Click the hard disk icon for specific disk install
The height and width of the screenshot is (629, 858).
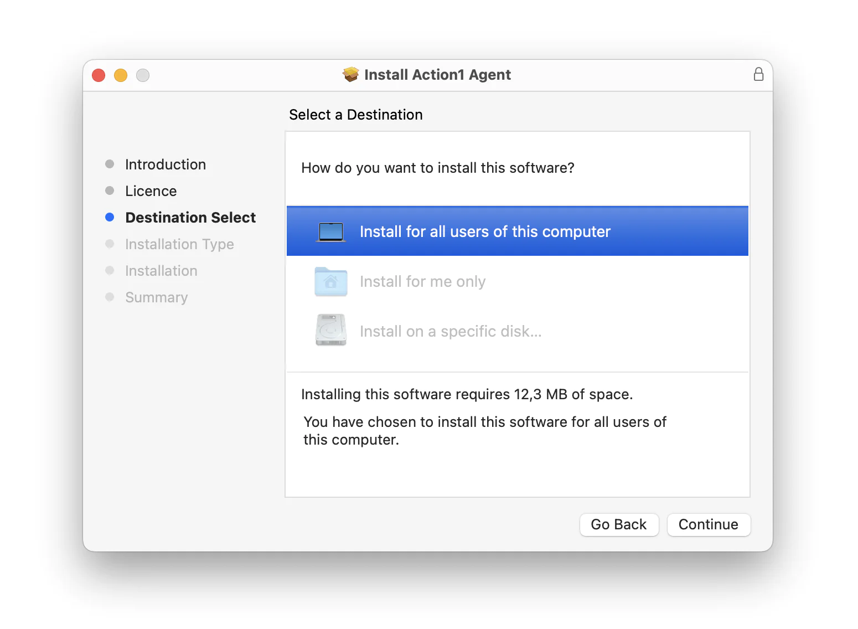[330, 329]
